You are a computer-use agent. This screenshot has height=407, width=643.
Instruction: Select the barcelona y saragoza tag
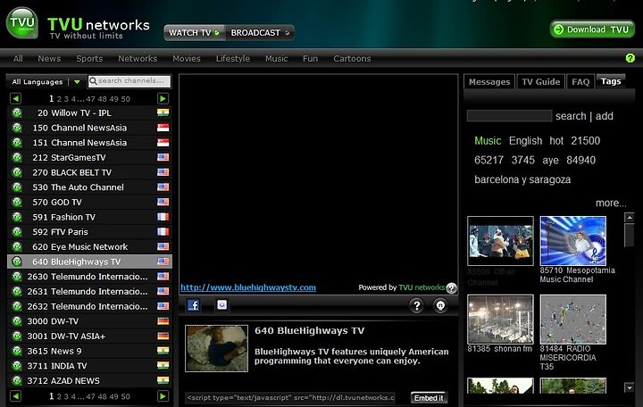(x=522, y=179)
